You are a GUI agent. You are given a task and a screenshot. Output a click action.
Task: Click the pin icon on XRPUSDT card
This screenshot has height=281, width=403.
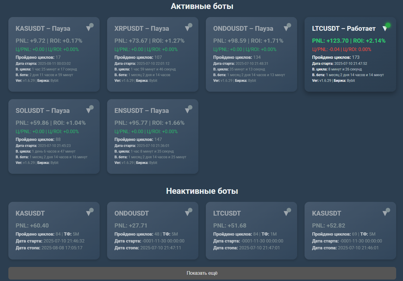click(188, 27)
